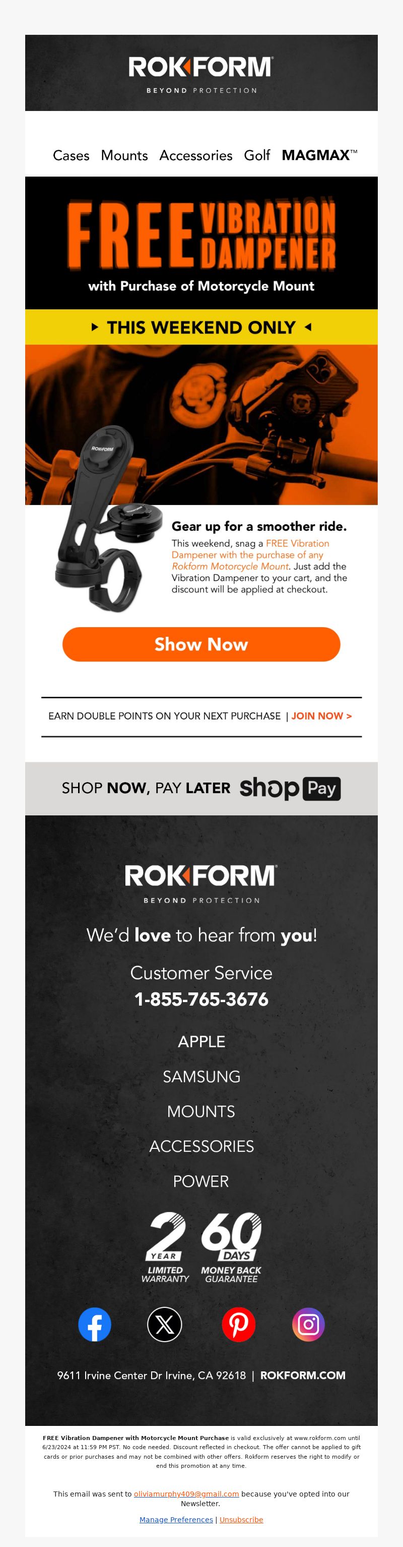Open the Manage Preferences link
The width and height of the screenshot is (403, 1547).
[176, 1519]
